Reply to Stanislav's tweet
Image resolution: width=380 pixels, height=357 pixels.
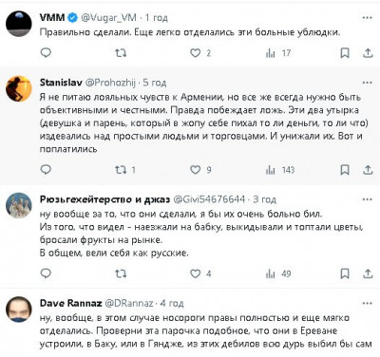tap(46, 170)
